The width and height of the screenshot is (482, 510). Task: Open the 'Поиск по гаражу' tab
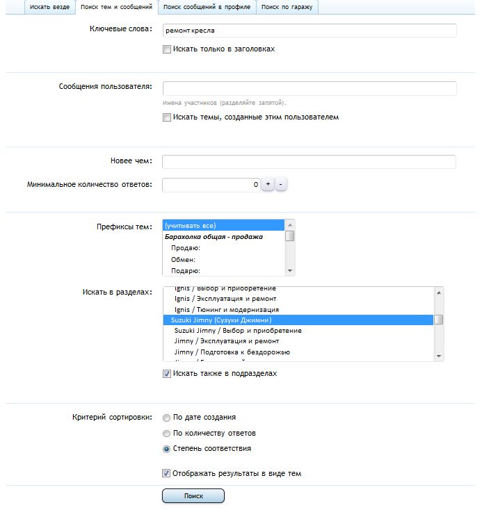coord(288,7)
